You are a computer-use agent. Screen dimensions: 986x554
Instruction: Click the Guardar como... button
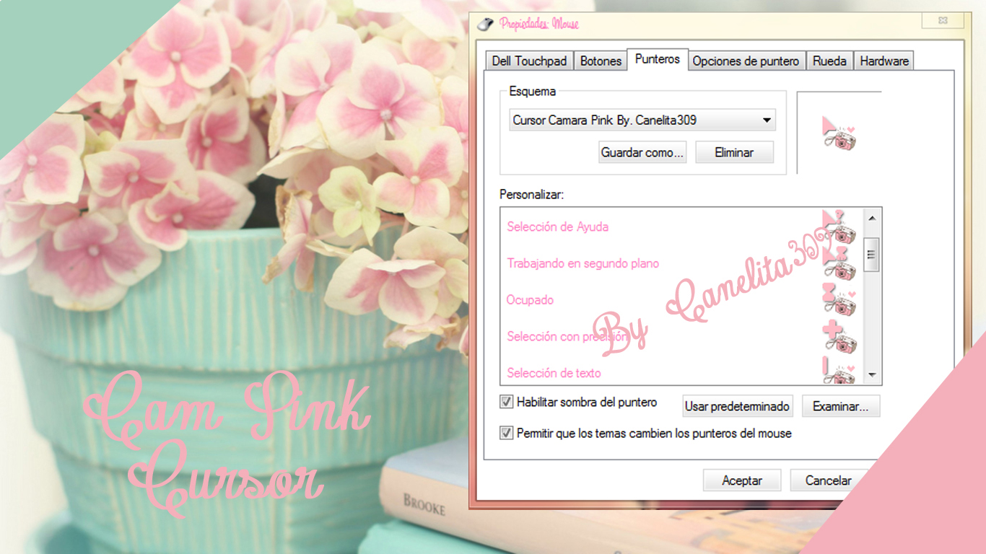(642, 152)
